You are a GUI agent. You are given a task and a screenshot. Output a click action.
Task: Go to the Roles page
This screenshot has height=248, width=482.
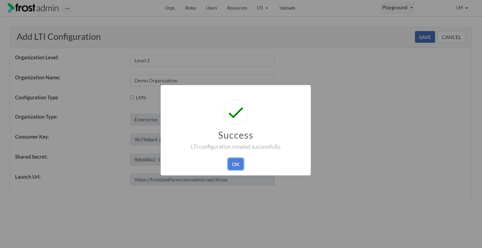point(190,8)
